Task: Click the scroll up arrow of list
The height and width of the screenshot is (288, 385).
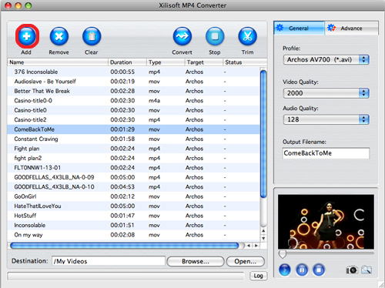Action: [263, 231]
